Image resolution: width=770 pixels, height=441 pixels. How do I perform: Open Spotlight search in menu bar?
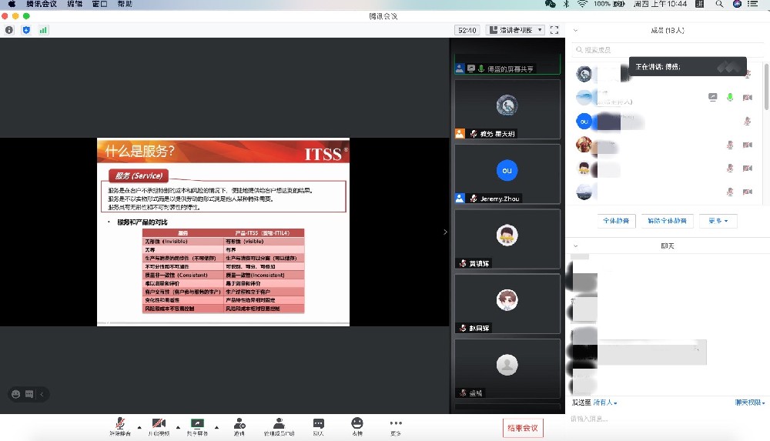719,4
